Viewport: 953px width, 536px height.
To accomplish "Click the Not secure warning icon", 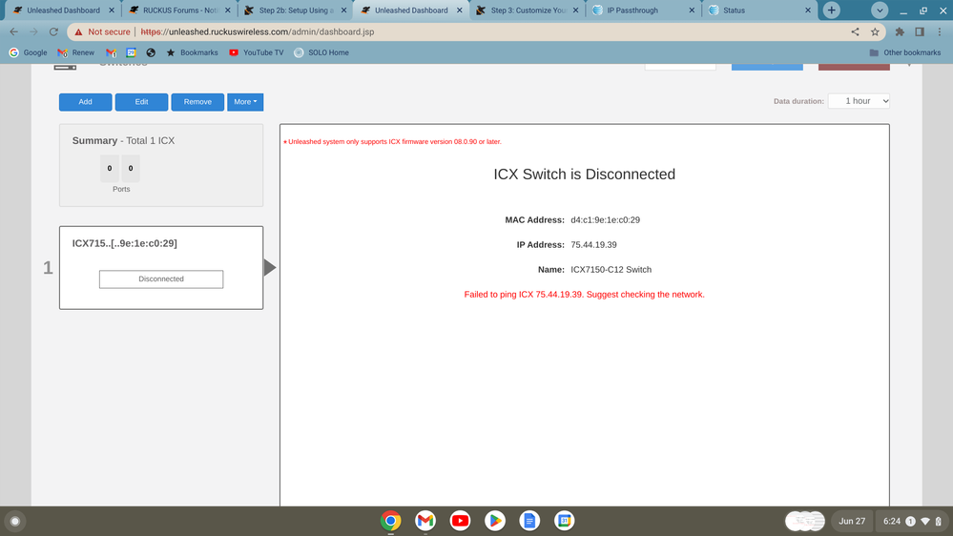I will coord(78,31).
